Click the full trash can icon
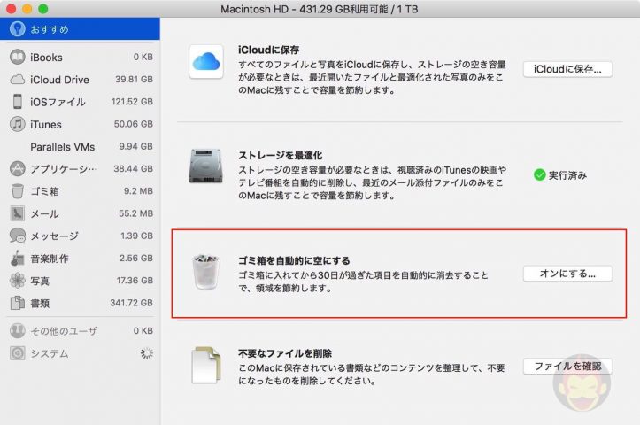Viewport: 640px width, 425px height. coord(206,272)
